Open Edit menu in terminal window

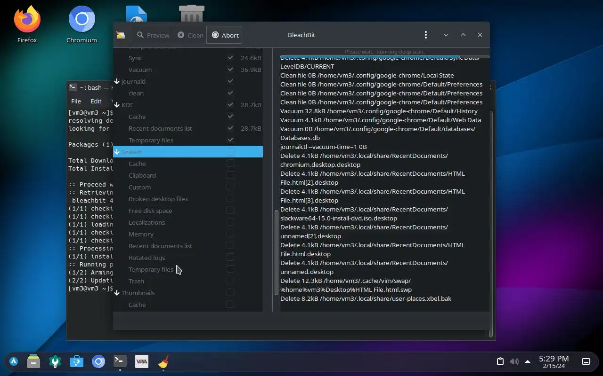click(x=96, y=101)
